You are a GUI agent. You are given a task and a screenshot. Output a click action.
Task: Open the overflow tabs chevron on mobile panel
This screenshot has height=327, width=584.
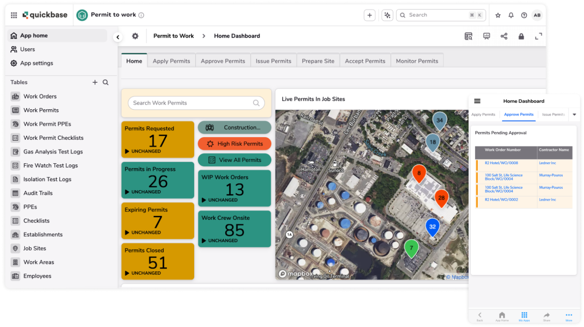[x=574, y=115]
